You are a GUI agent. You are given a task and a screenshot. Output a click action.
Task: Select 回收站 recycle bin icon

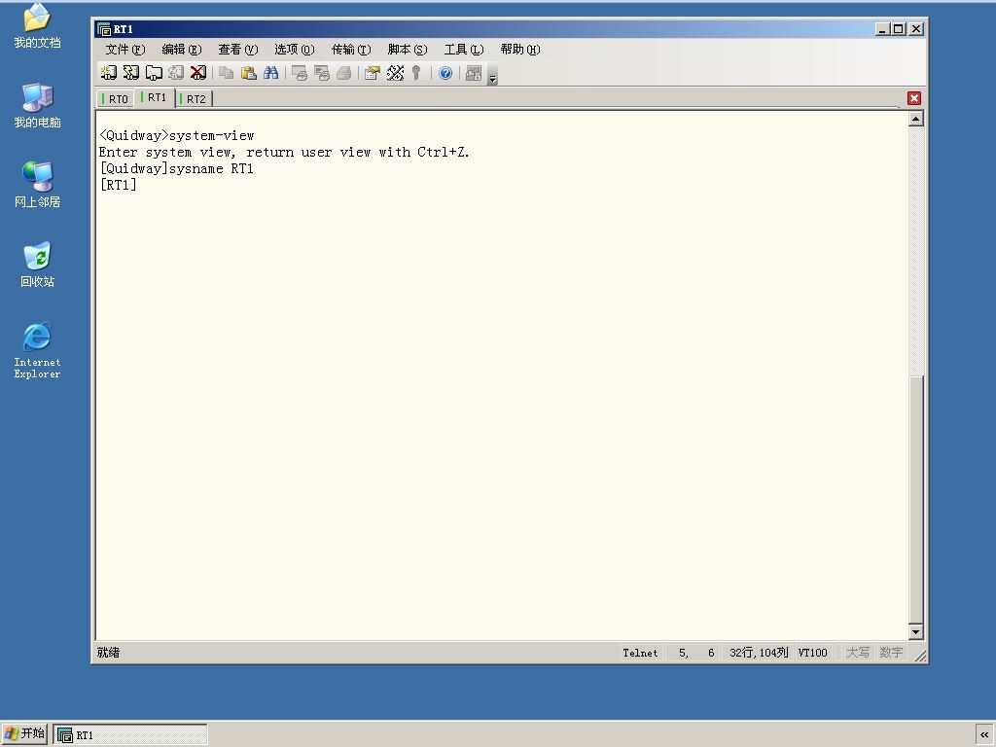[x=38, y=265]
